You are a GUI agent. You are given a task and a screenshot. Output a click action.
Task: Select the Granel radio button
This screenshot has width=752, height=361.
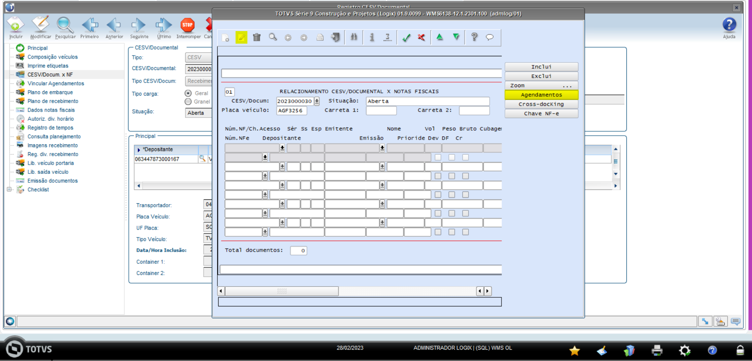pyautogui.click(x=188, y=101)
